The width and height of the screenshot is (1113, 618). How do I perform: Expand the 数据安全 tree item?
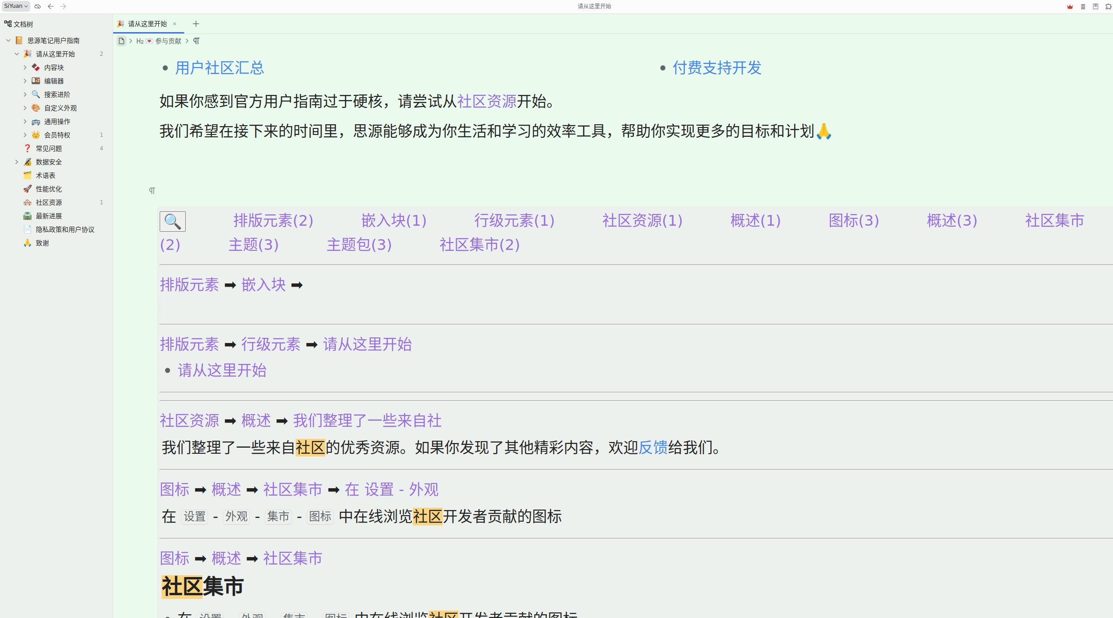(x=17, y=162)
